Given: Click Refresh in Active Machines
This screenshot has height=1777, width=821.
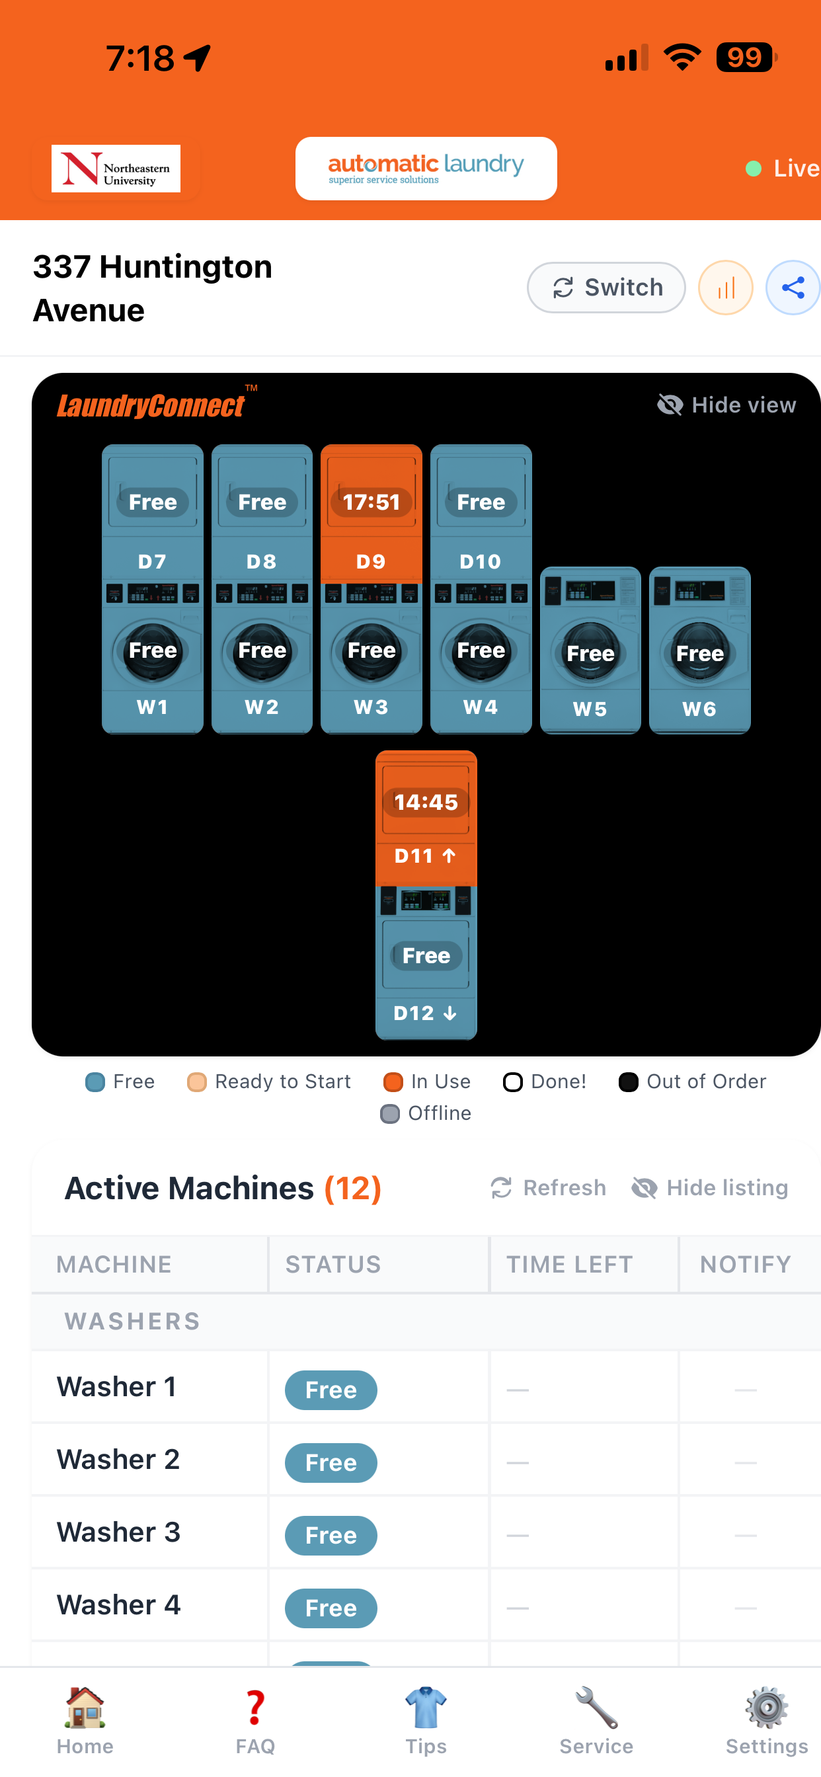Looking at the screenshot, I should click(549, 1187).
